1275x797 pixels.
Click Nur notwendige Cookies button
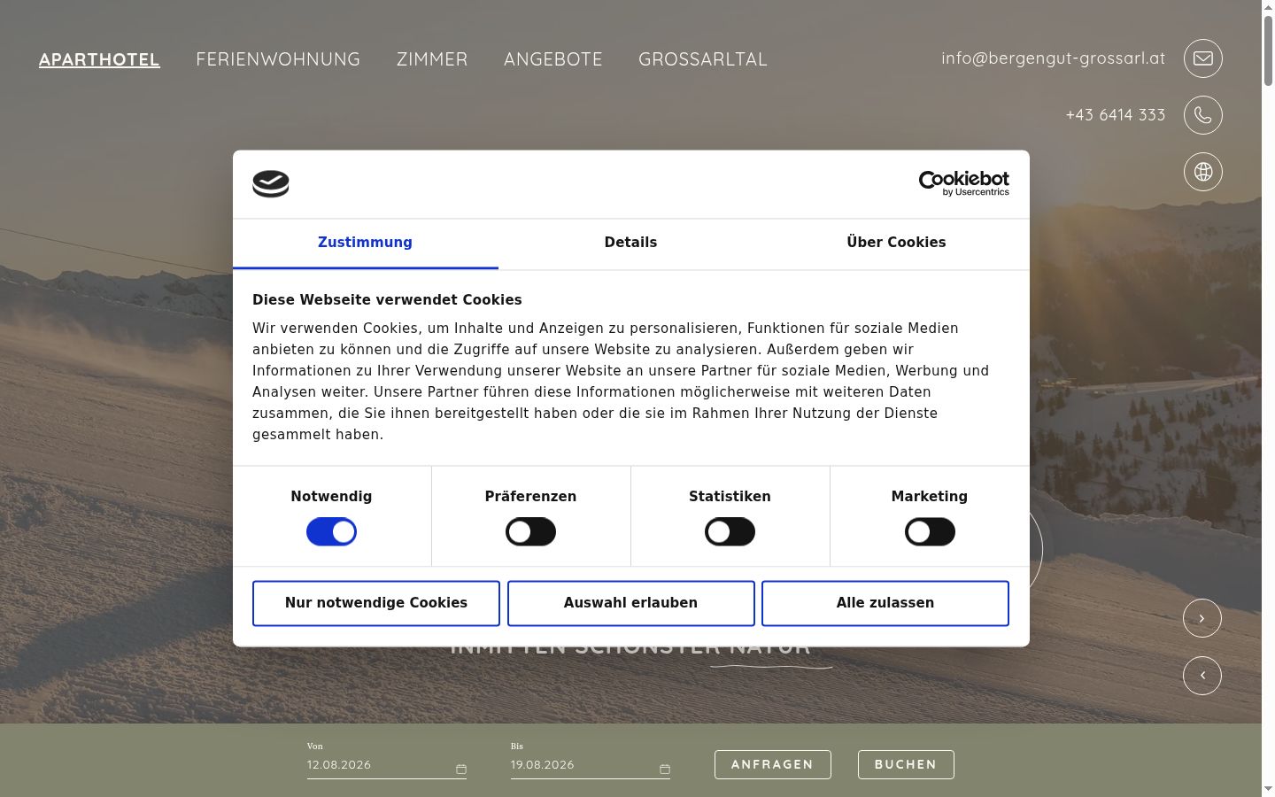click(x=376, y=603)
